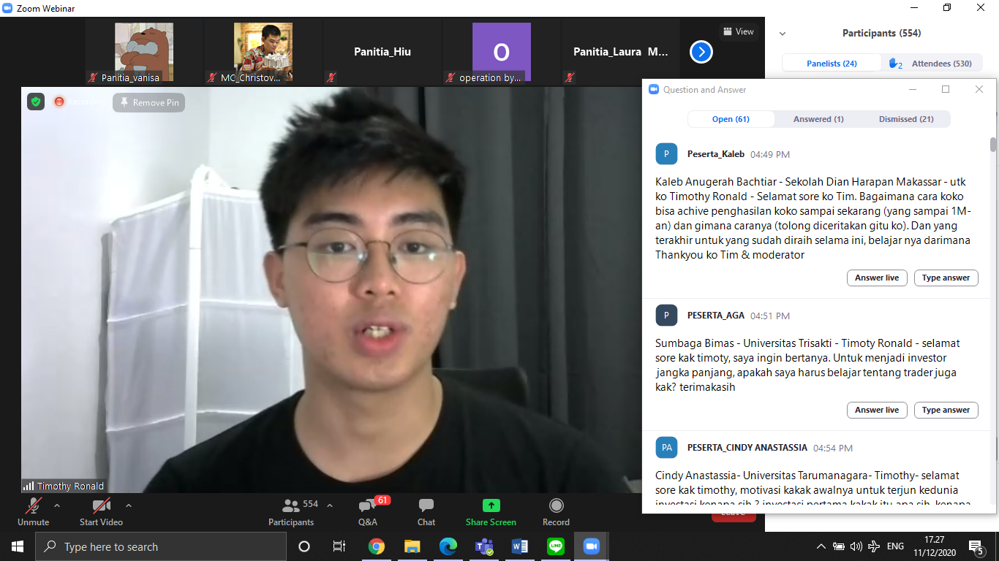The width and height of the screenshot is (999, 561).
Task: Click the 04:51 PM timestamp
Action: click(770, 316)
